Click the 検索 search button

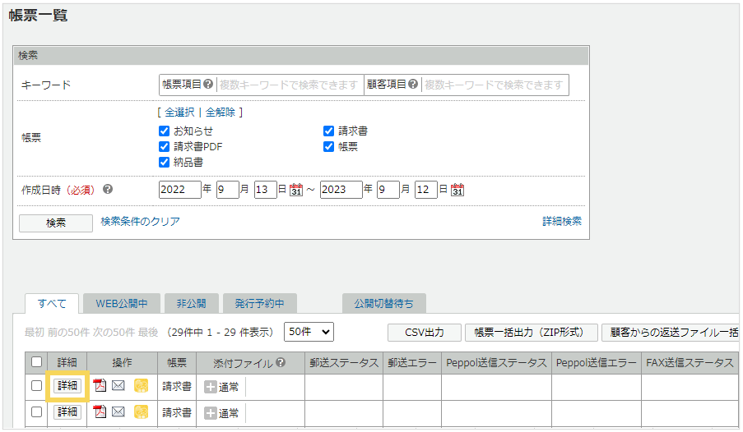pos(56,223)
